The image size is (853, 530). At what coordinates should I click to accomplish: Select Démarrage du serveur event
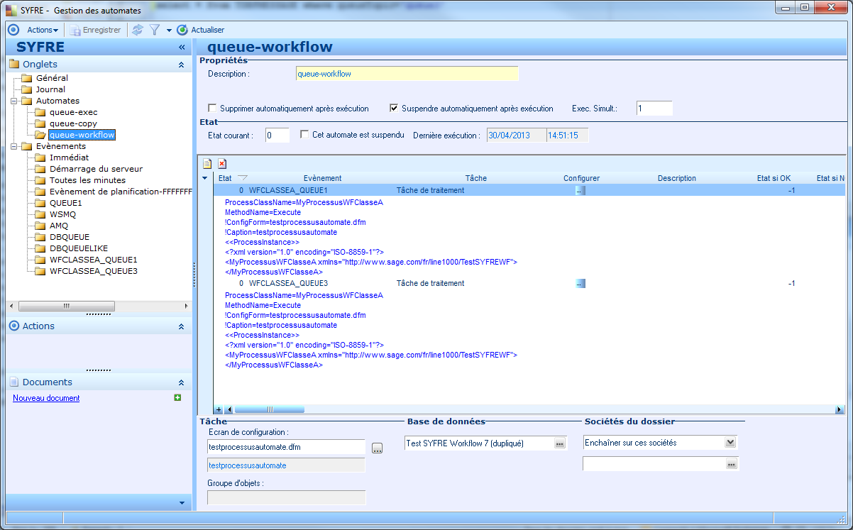coord(96,169)
